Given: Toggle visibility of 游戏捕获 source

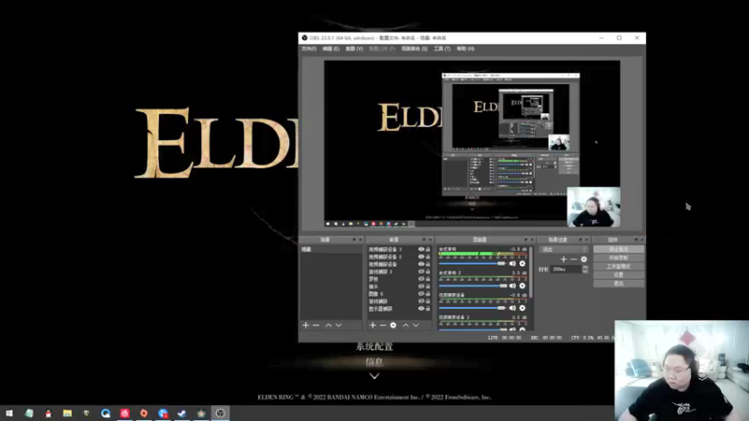Looking at the screenshot, I should point(420,301).
